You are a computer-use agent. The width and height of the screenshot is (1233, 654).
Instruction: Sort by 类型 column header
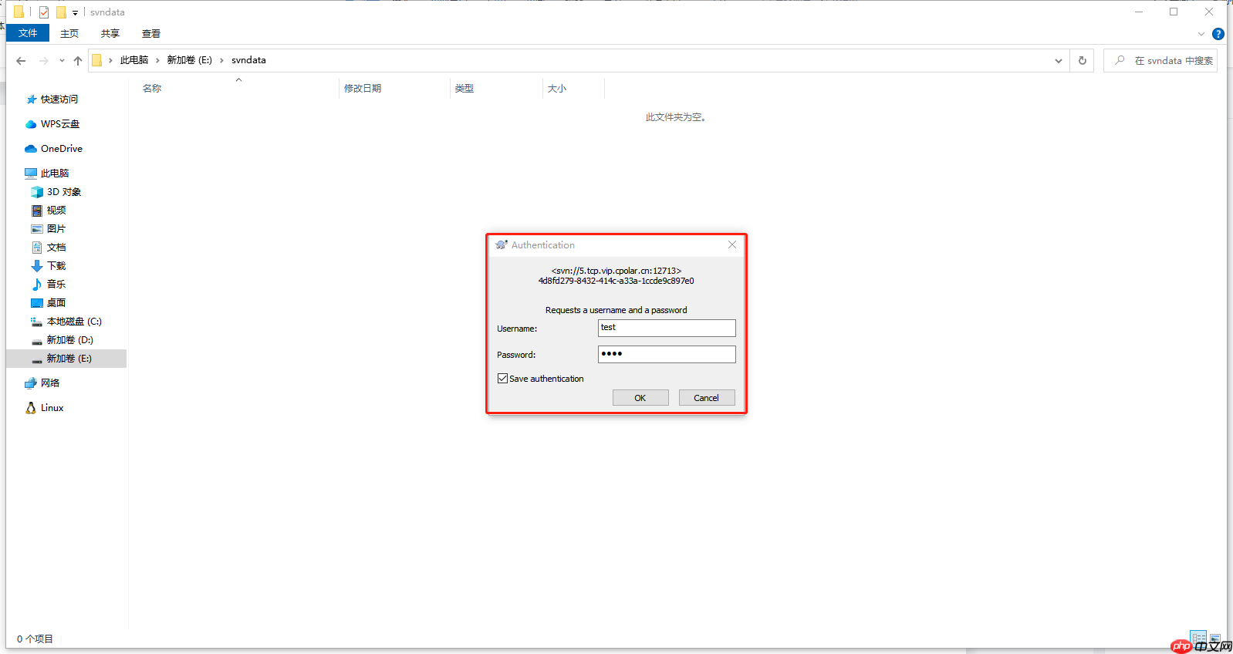pos(464,89)
